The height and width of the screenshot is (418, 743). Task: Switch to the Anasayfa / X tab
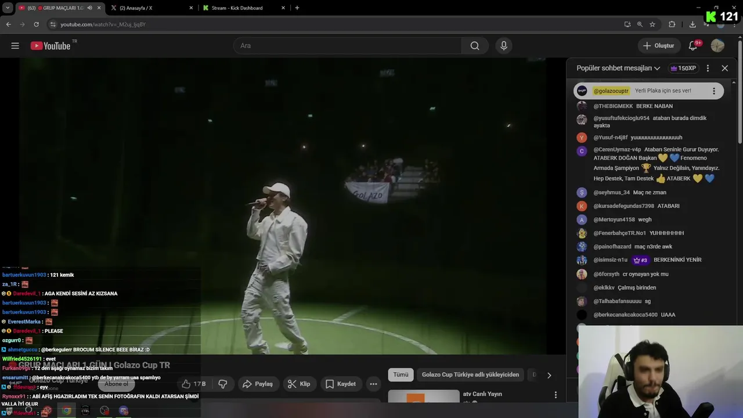coord(152,8)
